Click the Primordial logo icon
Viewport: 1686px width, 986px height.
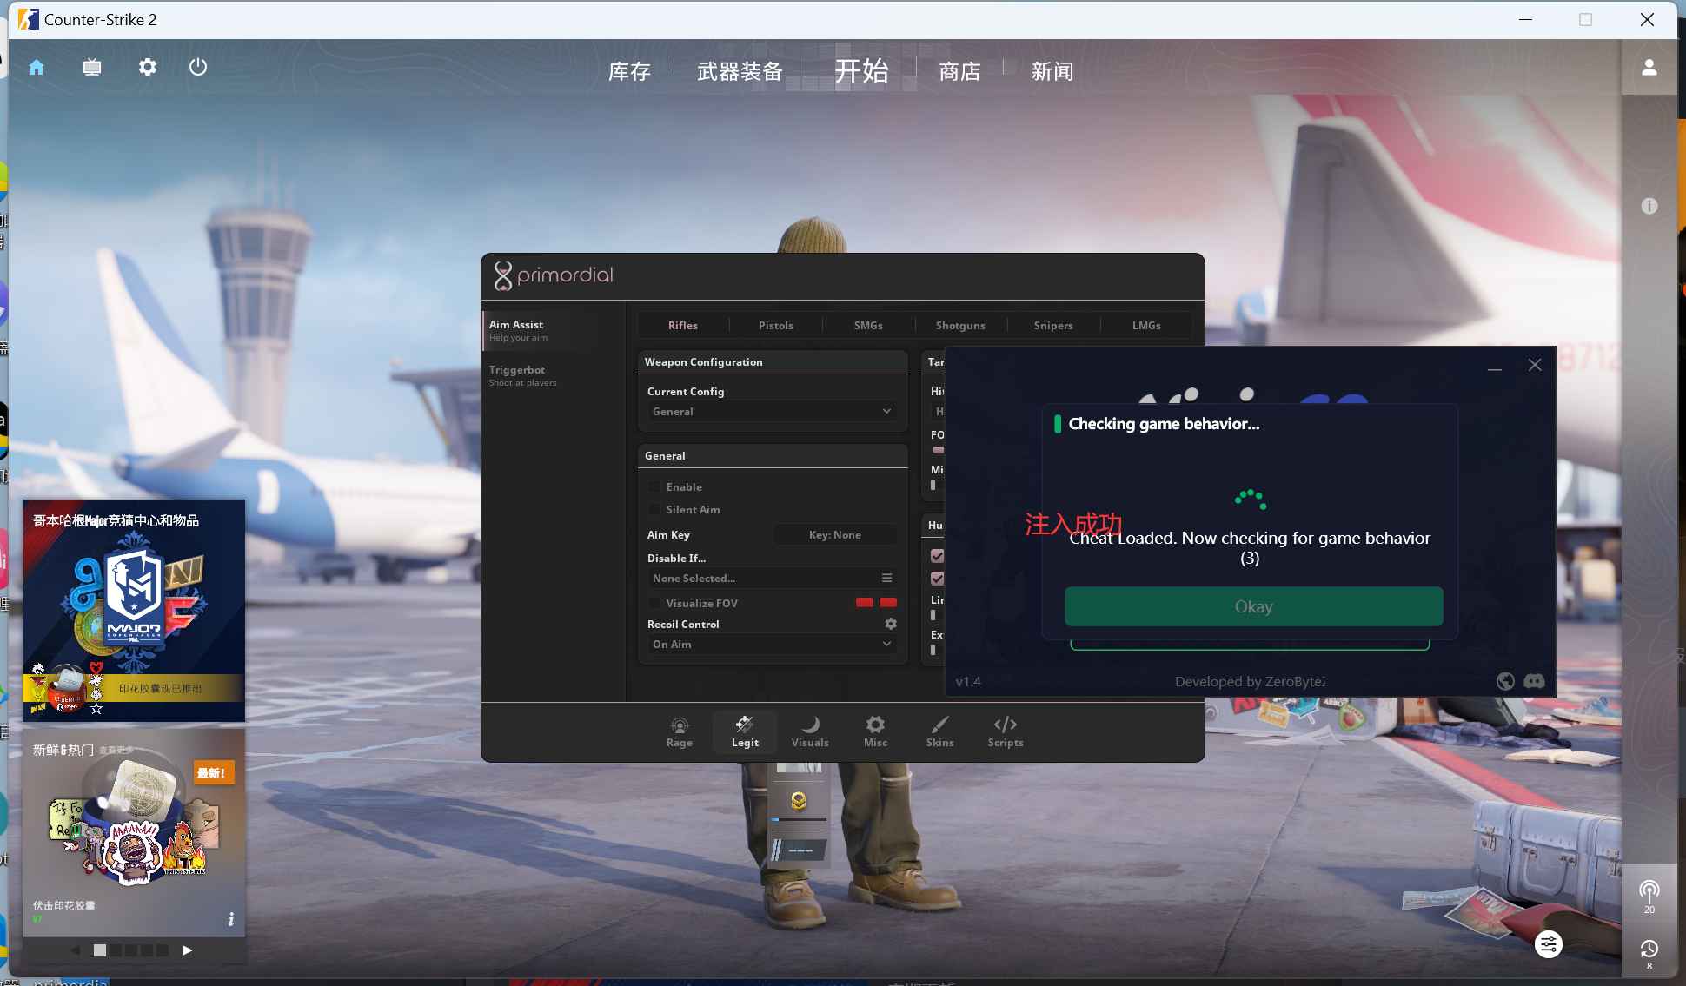click(x=501, y=275)
